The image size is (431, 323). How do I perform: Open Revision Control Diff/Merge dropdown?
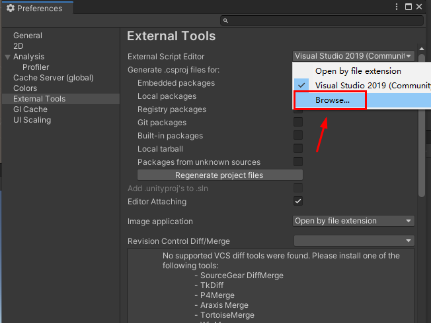coord(354,241)
